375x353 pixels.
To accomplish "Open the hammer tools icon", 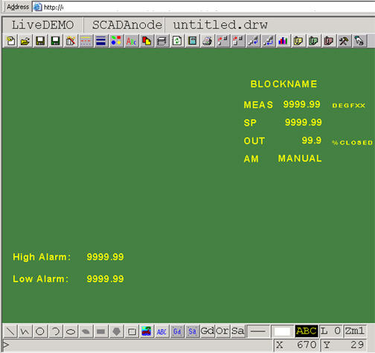I will click(344, 41).
